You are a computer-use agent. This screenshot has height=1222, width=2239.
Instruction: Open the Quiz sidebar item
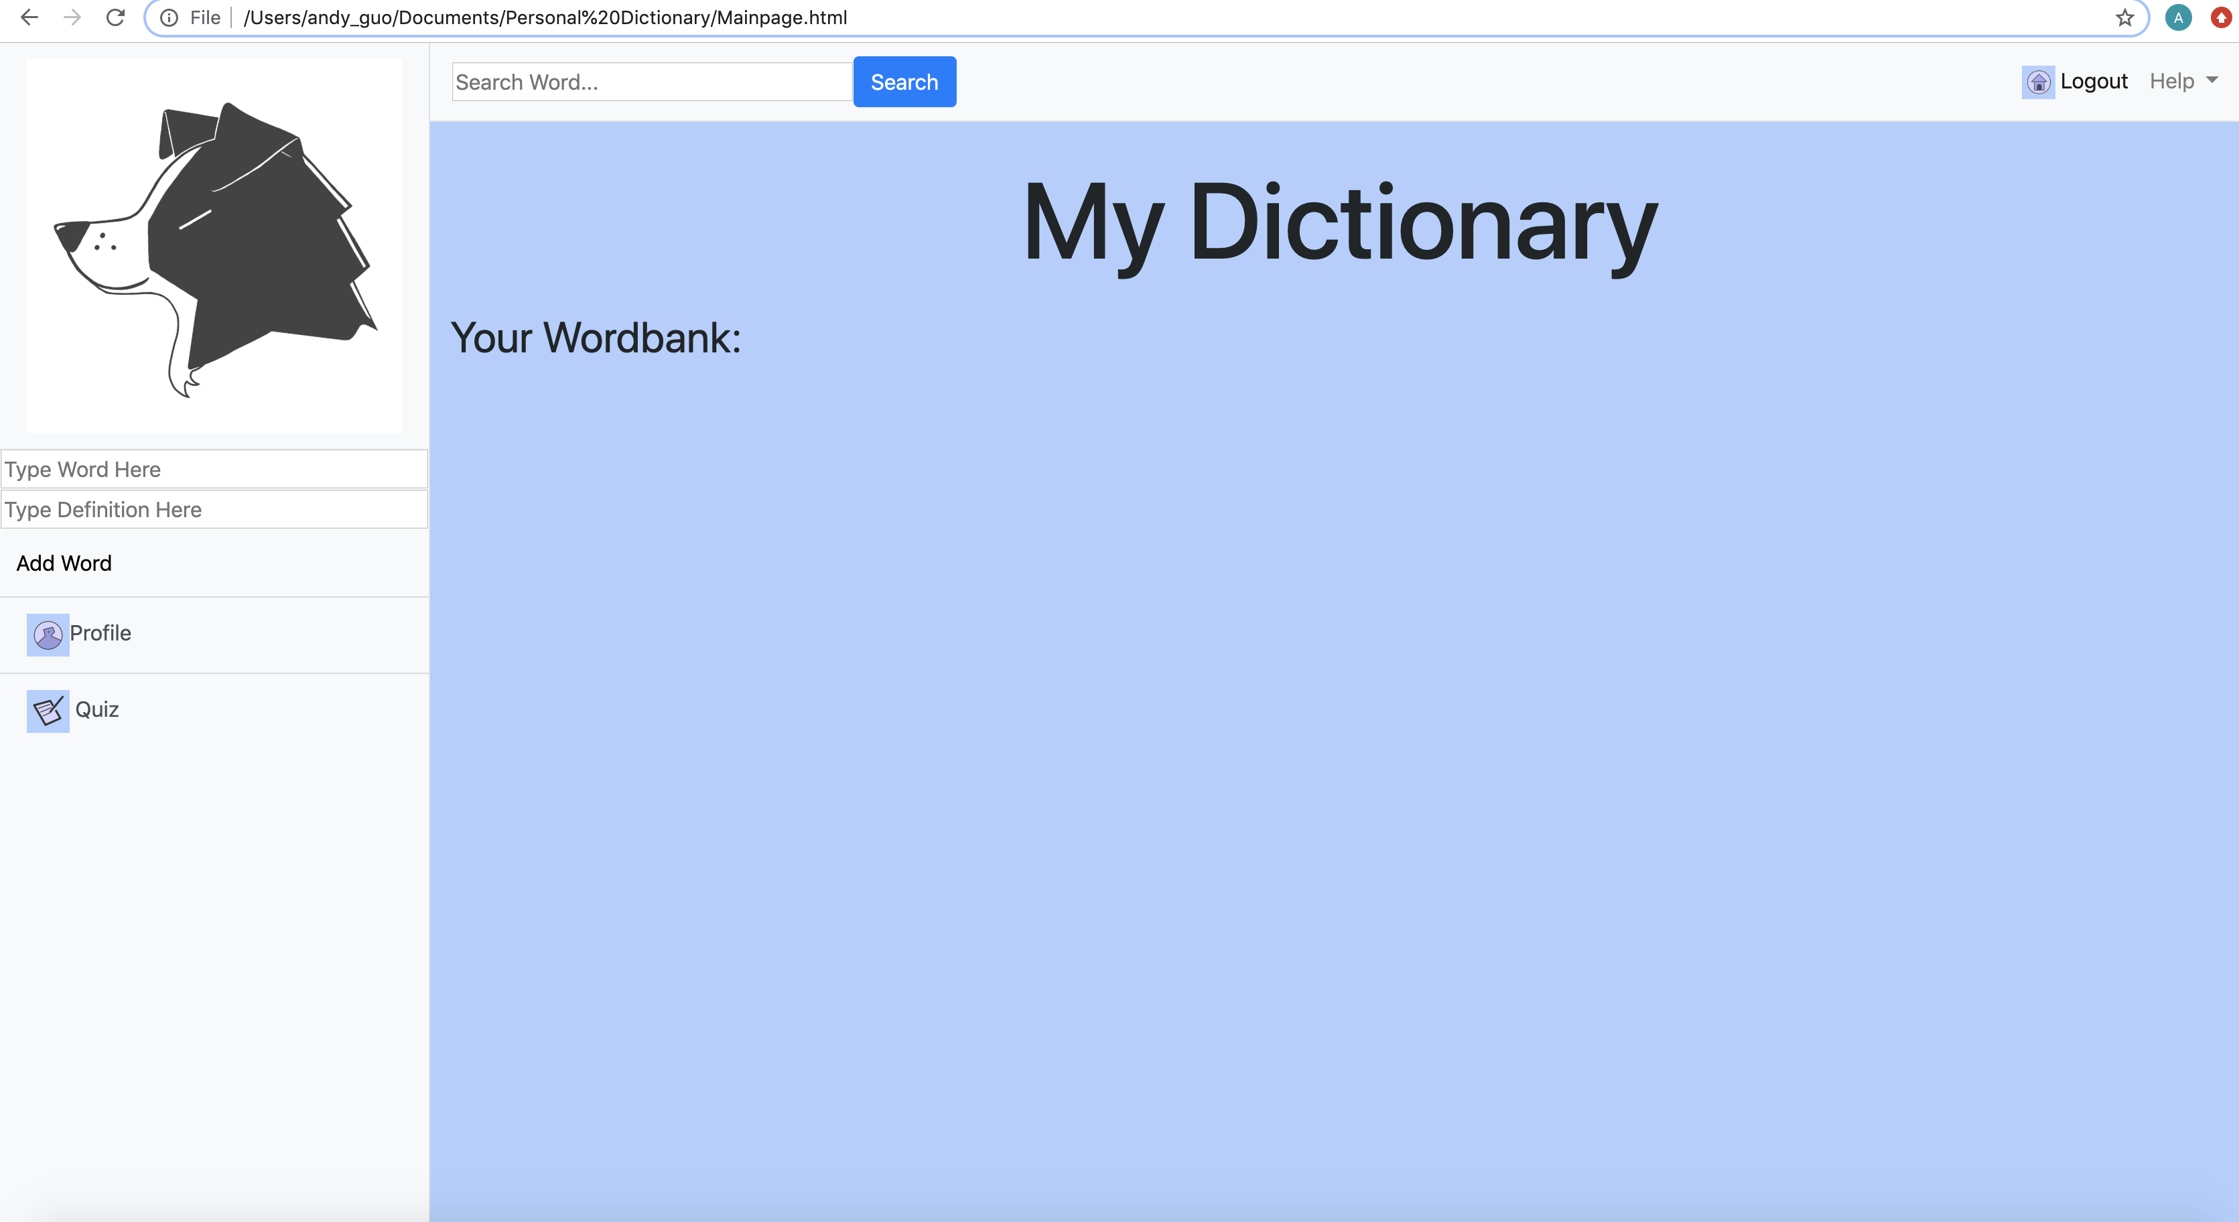tap(96, 709)
